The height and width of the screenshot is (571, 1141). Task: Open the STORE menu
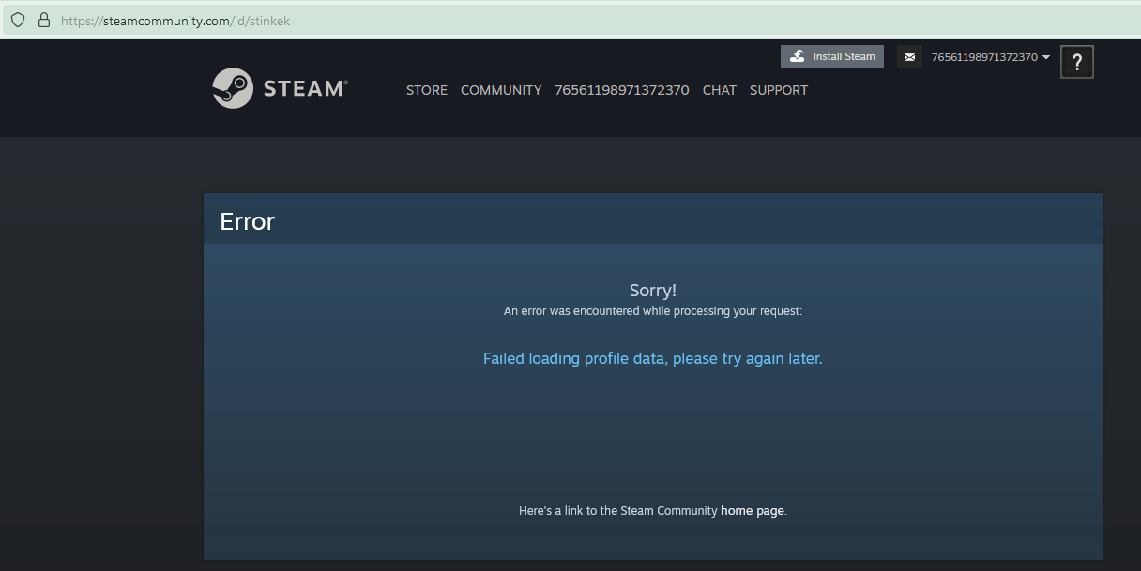tap(427, 90)
